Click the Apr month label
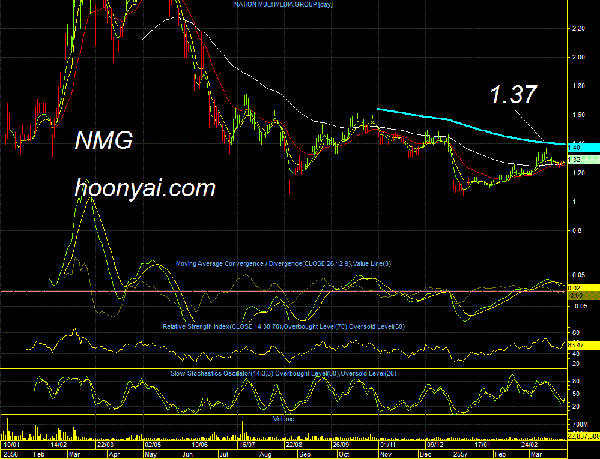This screenshot has height=459, width=600. (114, 454)
